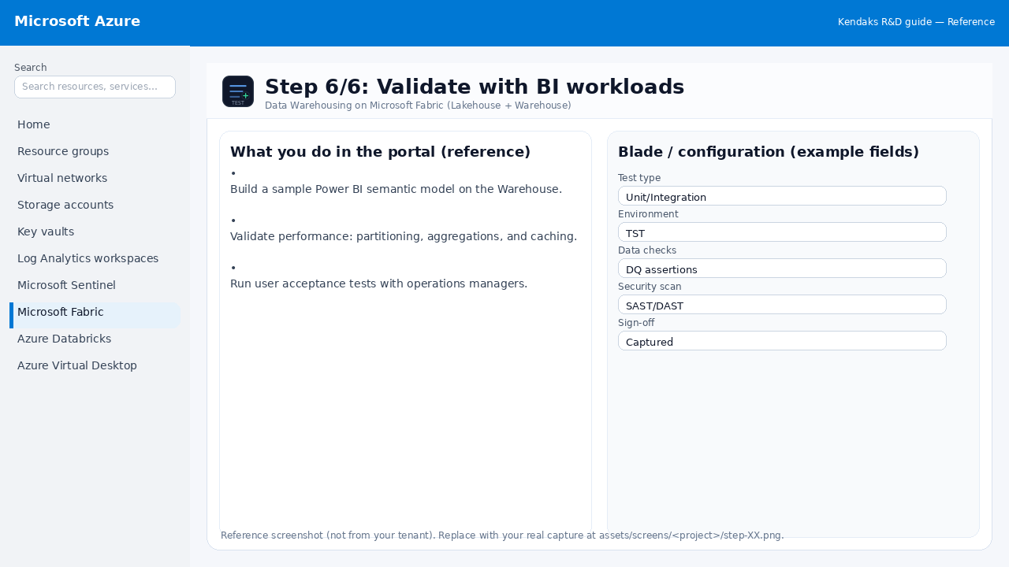This screenshot has width=1009, height=567.
Task: Click the Environment label
Action: click(x=648, y=214)
